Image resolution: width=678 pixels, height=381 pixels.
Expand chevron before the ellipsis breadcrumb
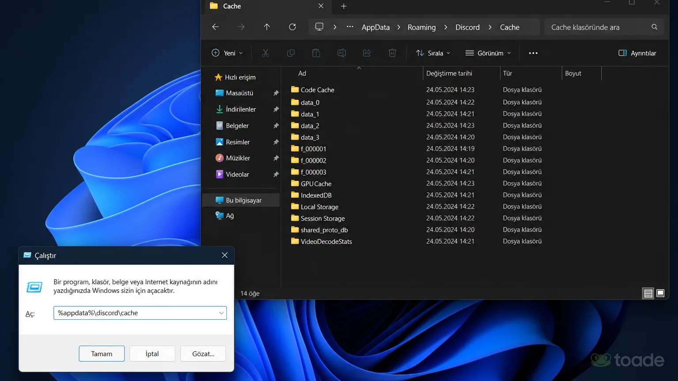click(335, 27)
